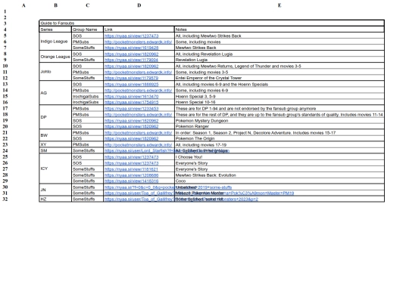Click 'PMSubs' group cell in row 11
Viewport: 409px width, 306px height.
click(87, 72)
